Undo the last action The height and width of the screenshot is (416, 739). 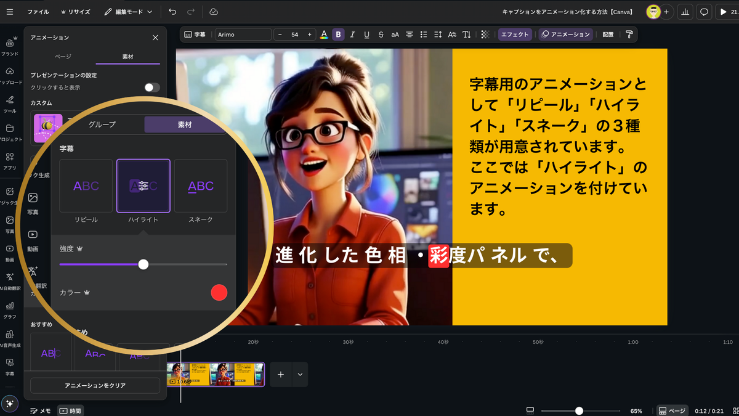[x=172, y=12]
